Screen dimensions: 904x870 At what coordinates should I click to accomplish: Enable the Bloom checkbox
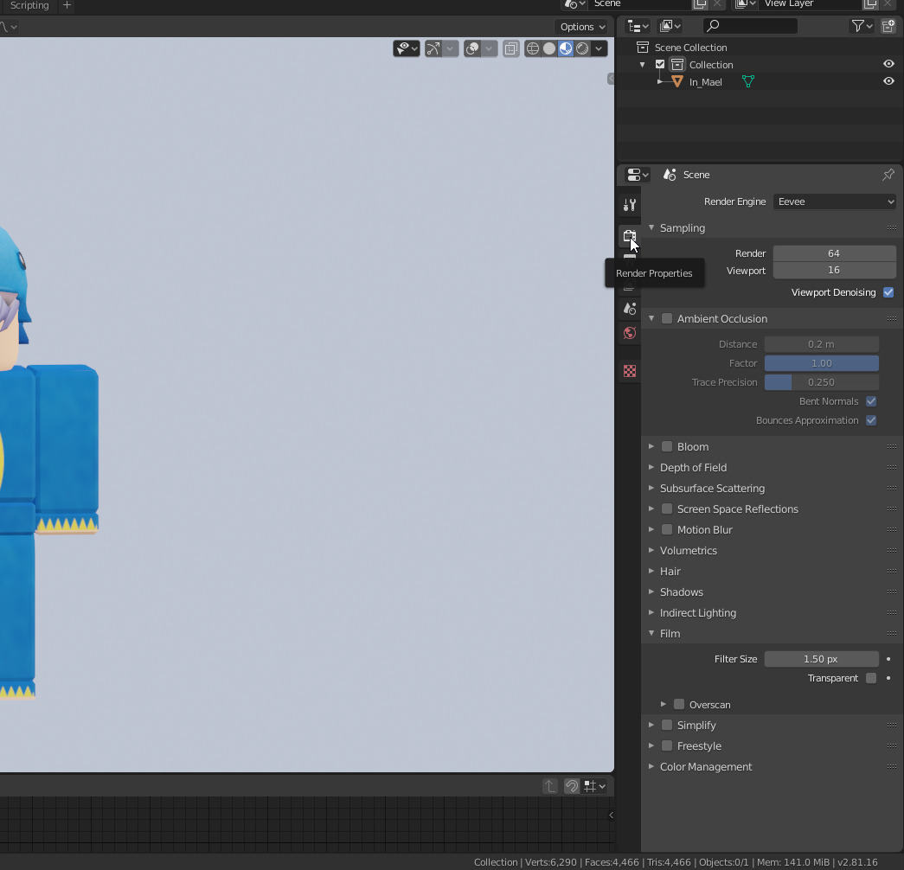[667, 446]
